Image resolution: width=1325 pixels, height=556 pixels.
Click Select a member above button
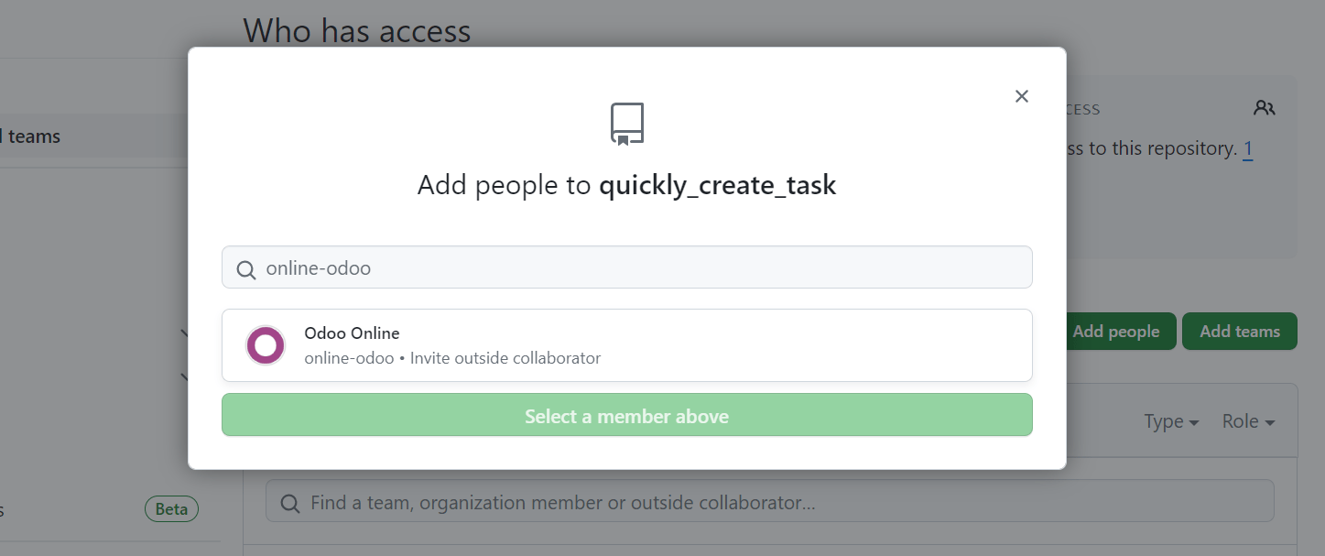tap(627, 415)
